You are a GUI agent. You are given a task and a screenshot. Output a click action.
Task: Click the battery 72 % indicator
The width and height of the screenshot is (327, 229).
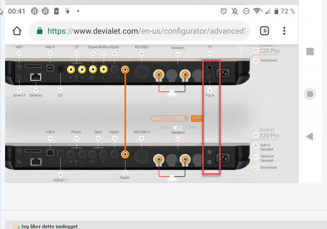click(x=284, y=11)
